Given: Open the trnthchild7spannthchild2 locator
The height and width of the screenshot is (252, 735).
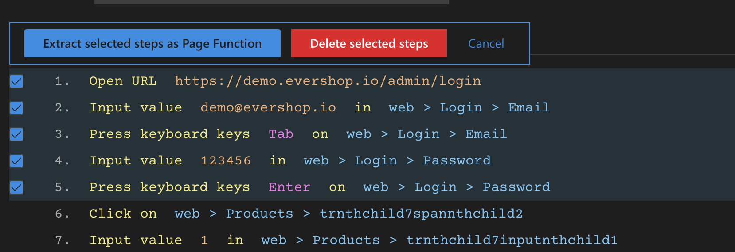Looking at the screenshot, I should pos(421,214).
